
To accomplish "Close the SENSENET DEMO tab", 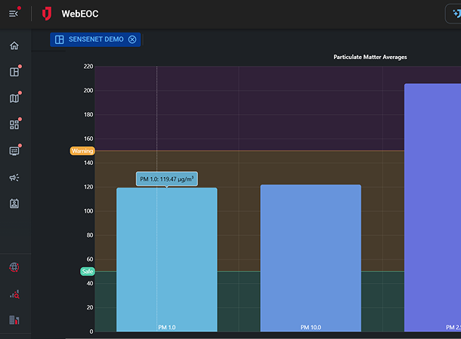I will 132,39.
